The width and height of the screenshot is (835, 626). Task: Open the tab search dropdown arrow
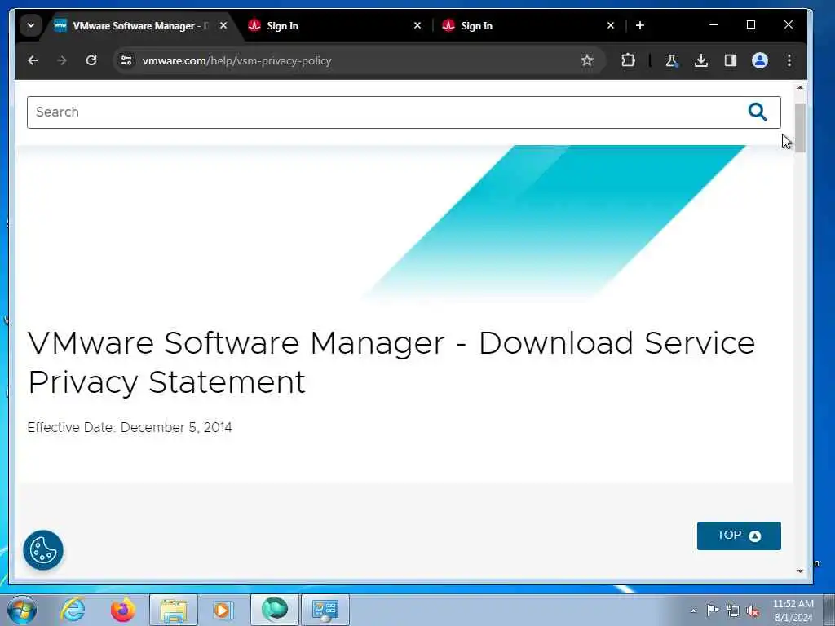click(x=31, y=25)
